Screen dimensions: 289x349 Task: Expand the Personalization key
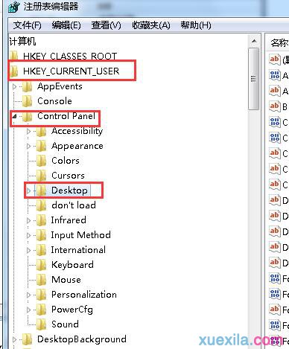click(x=28, y=295)
